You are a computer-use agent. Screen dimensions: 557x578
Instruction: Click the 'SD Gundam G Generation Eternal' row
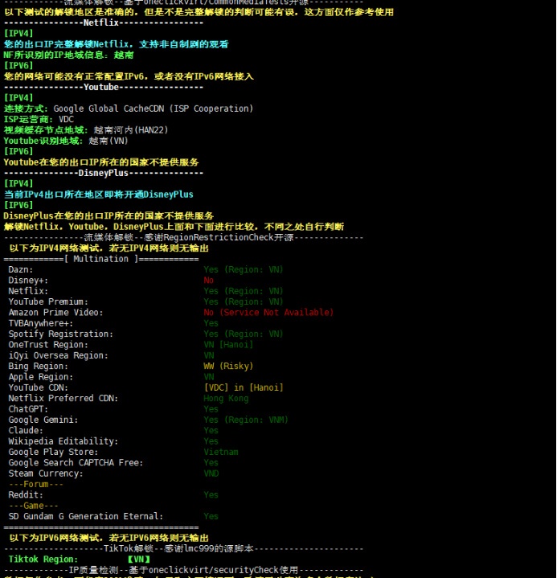[81, 516]
